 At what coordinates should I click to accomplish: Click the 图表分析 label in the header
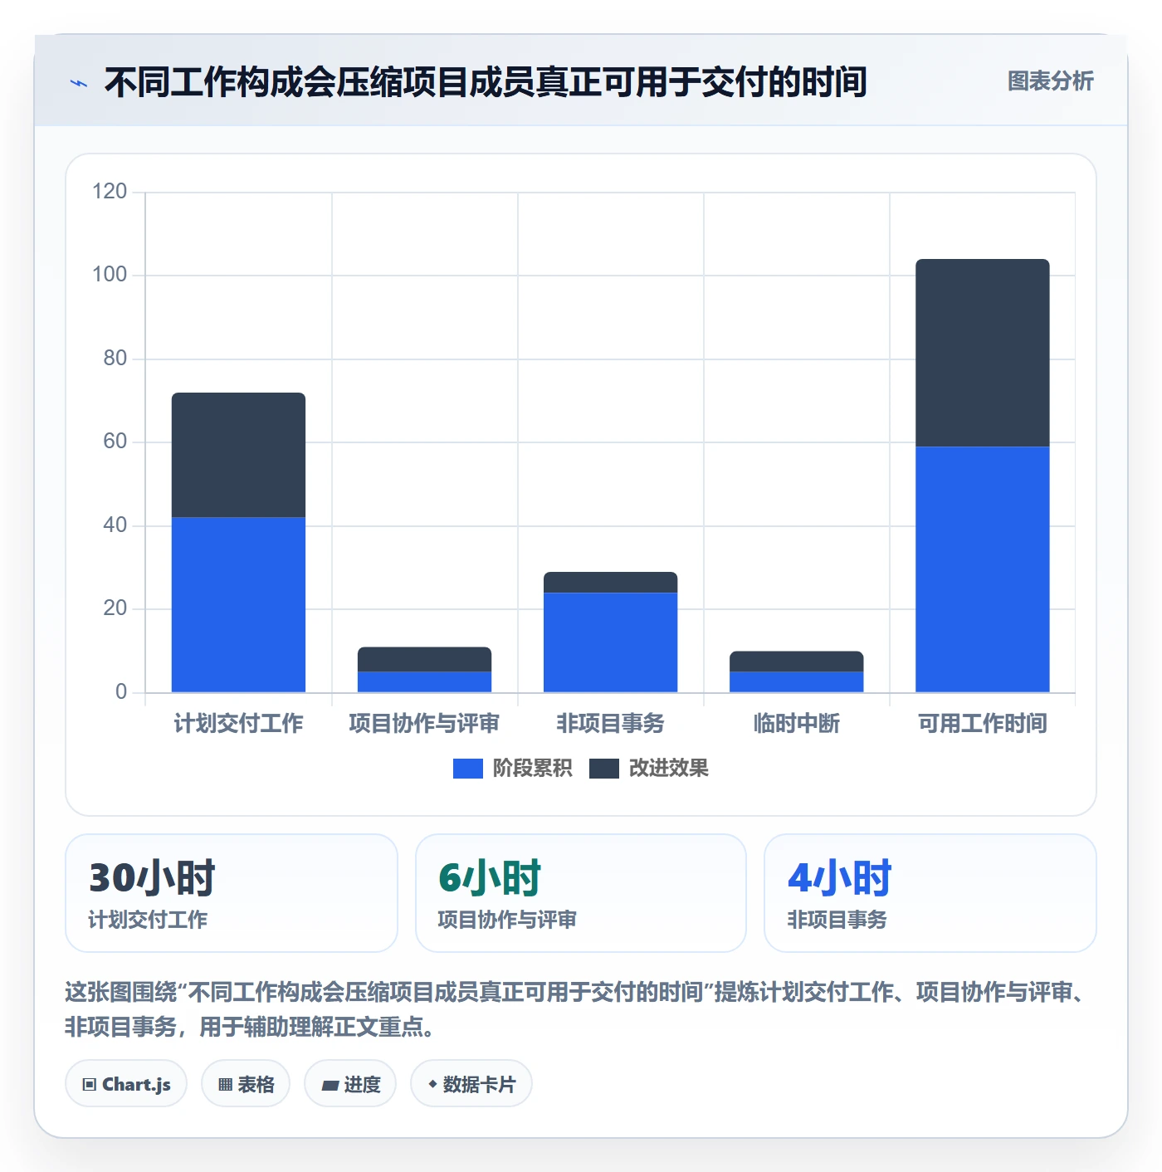[x=1050, y=81]
